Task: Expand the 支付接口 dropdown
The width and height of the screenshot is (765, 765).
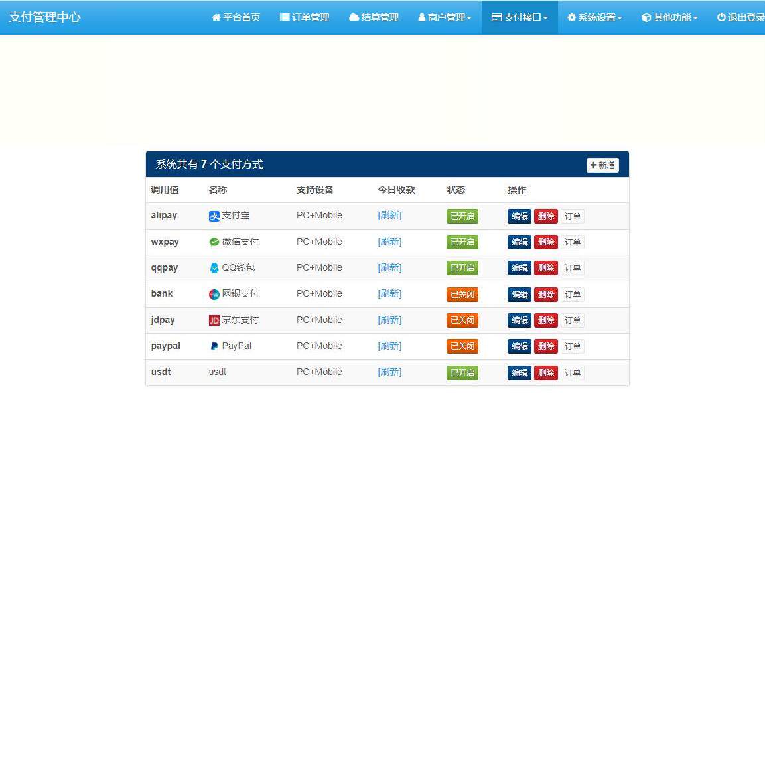Action: pos(520,17)
